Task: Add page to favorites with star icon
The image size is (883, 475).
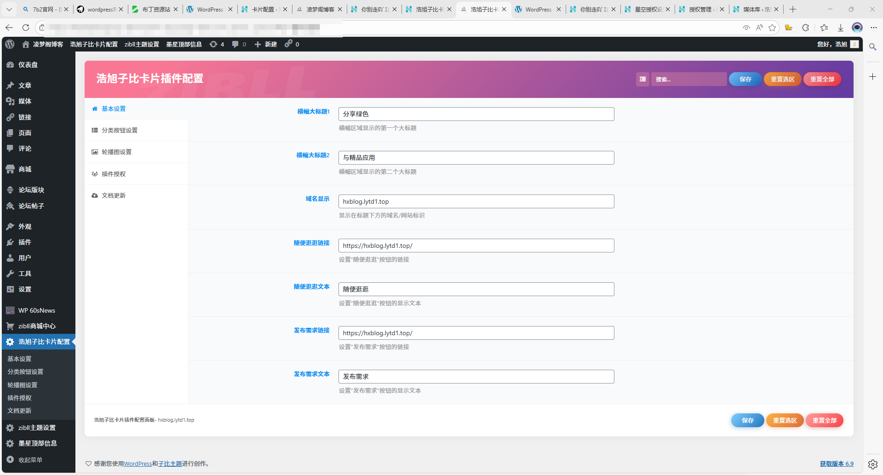Action: tap(772, 28)
